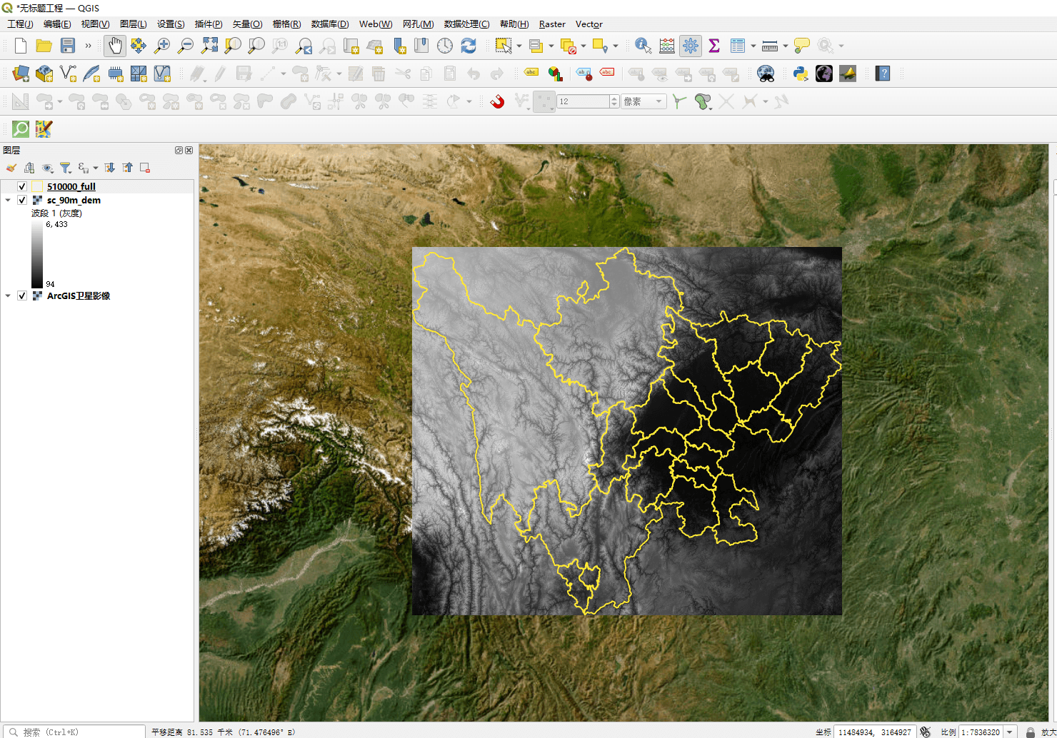Open the 数据处理(C) processing menu
The height and width of the screenshot is (738, 1057).
tap(466, 24)
